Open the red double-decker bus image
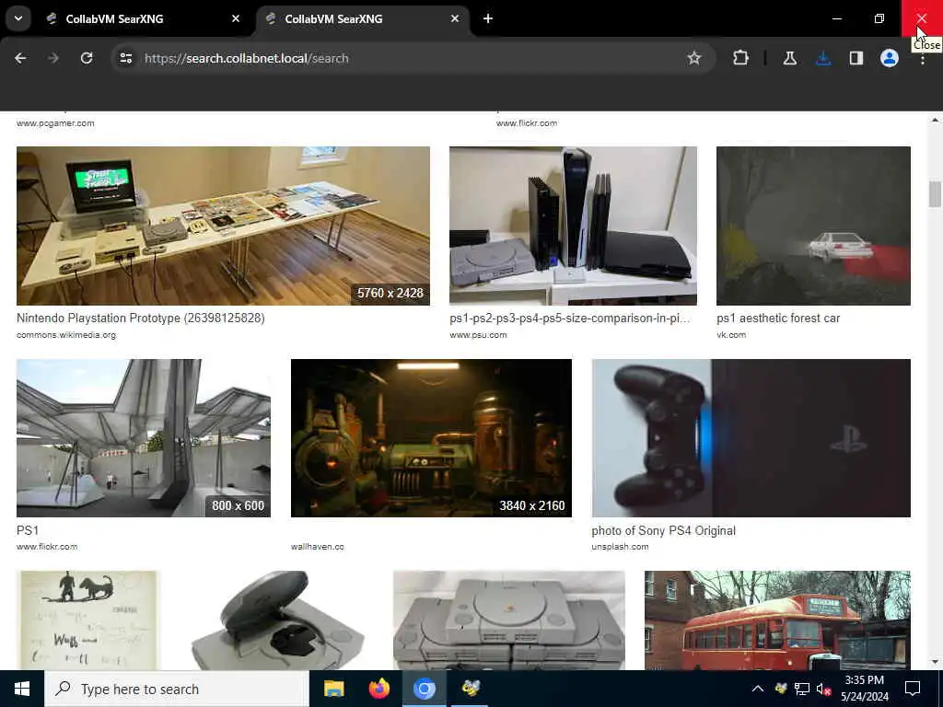The width and height of the screenshot is (943, 707). [777, 620]
